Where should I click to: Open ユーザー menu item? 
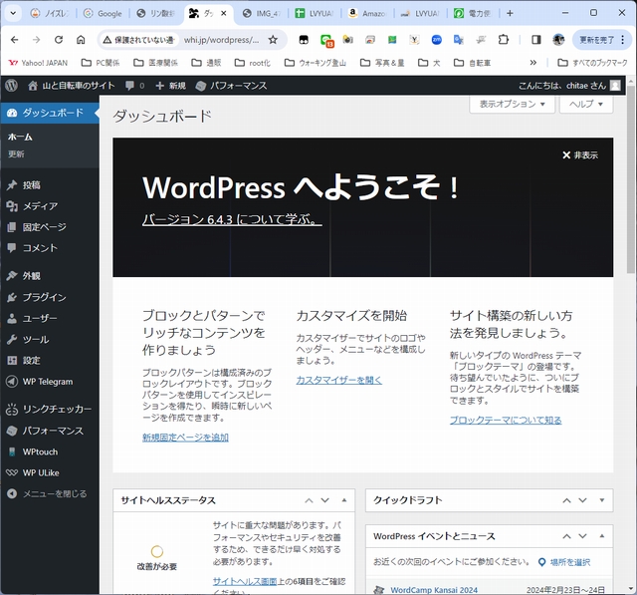pyautogui.click(x=50, y=318)
